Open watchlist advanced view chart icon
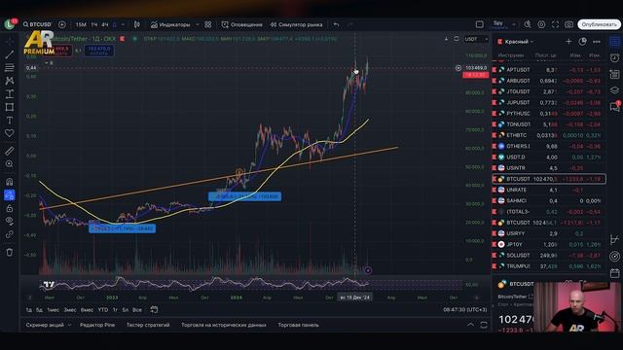This screenshot has width=623, height=350. [x=582, y=41]
